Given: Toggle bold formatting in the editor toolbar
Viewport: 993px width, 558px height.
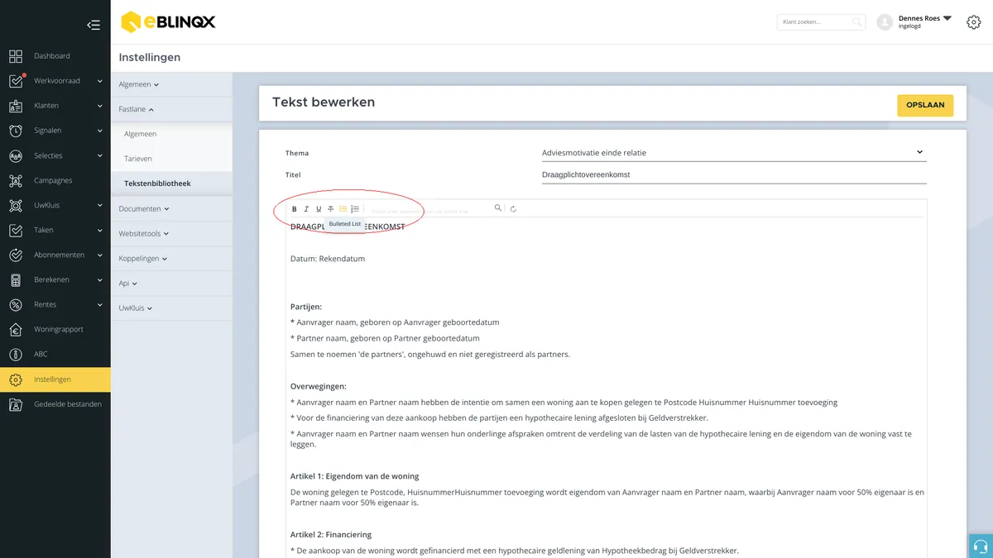Looking at the screenshot, I should coord(295,209).
